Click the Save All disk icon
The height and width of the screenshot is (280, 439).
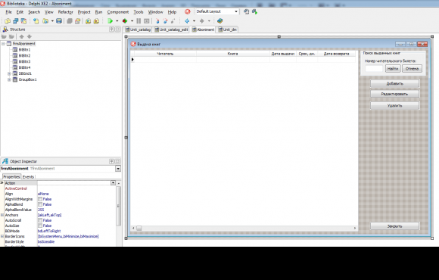click(59, 21)
